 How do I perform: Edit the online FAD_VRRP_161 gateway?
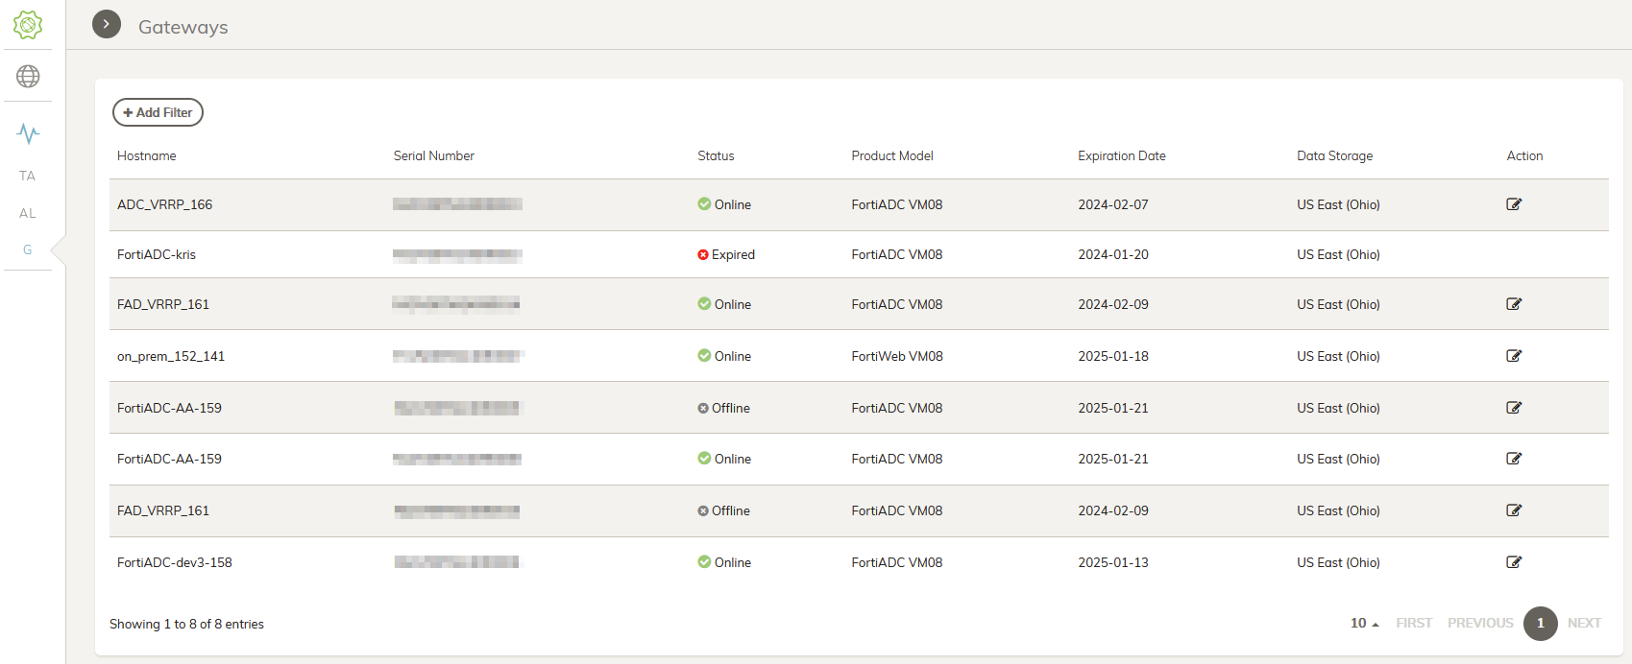1514,304
